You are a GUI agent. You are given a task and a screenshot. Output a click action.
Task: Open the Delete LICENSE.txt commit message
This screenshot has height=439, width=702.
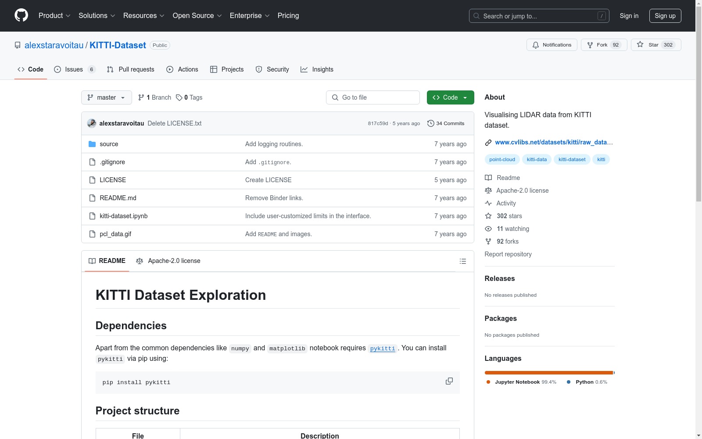[175, 123]
